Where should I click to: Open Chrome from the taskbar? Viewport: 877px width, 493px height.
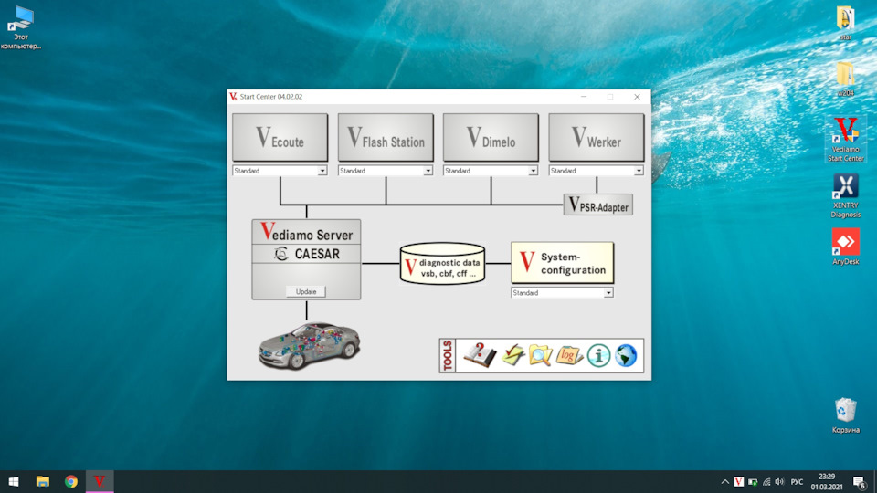point(71,481)
